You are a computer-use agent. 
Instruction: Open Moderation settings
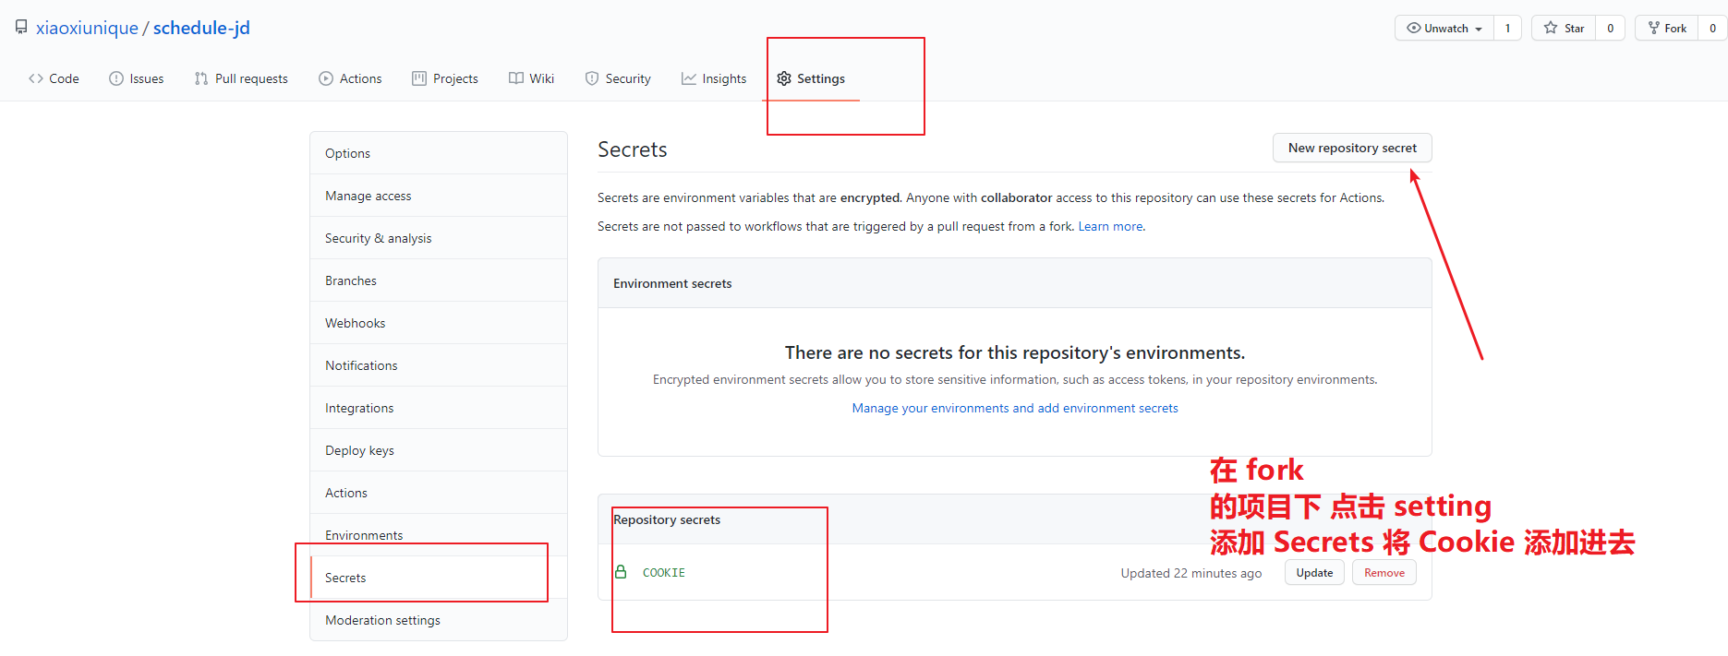click(x=439, y=620)
